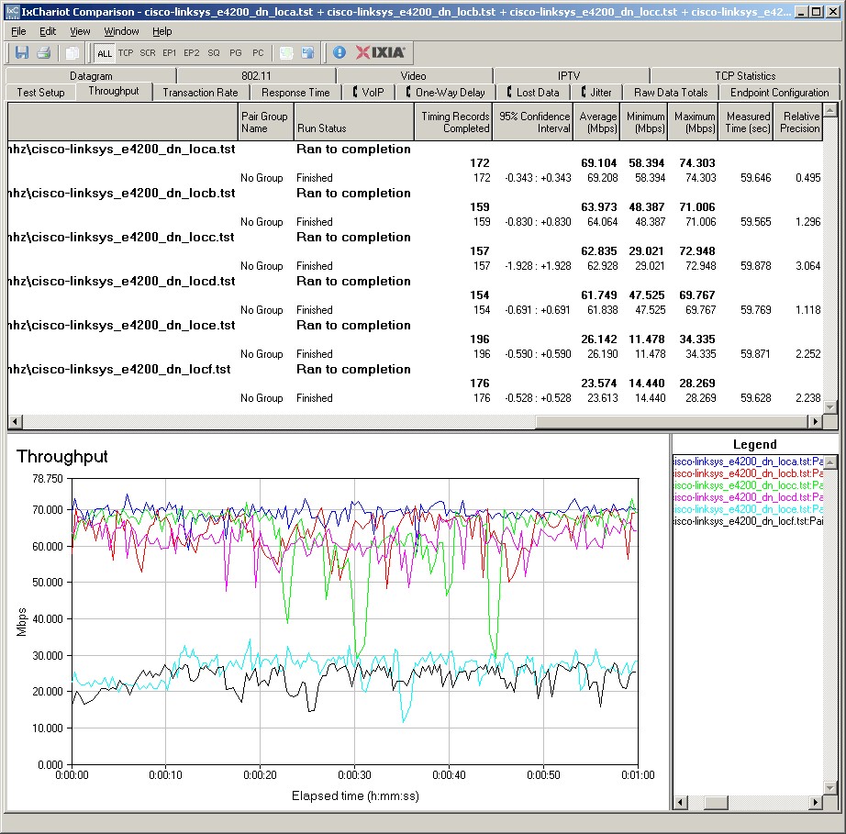Image resolution: width=846 pixels, height=834 pixels.
Task: Open the File menu
Action: (18, 31)
